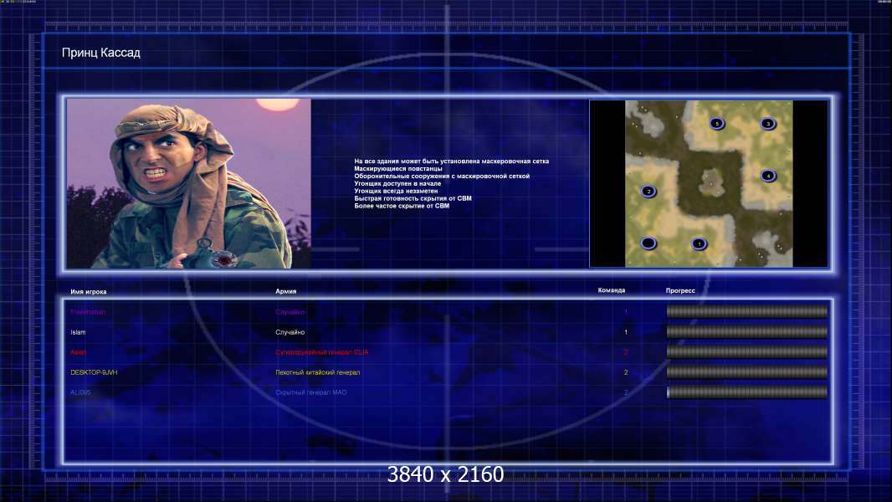The height and width of the screenshot is (502, 892).
Task: Click the central rocky outcrop on the minimap
Action: [710, 183]
